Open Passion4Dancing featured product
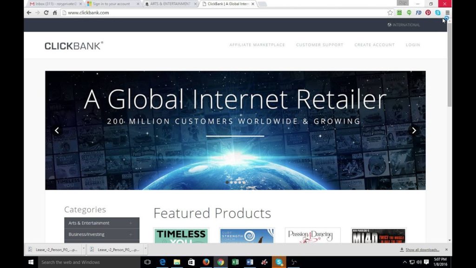476x268 pixels. 313,235
